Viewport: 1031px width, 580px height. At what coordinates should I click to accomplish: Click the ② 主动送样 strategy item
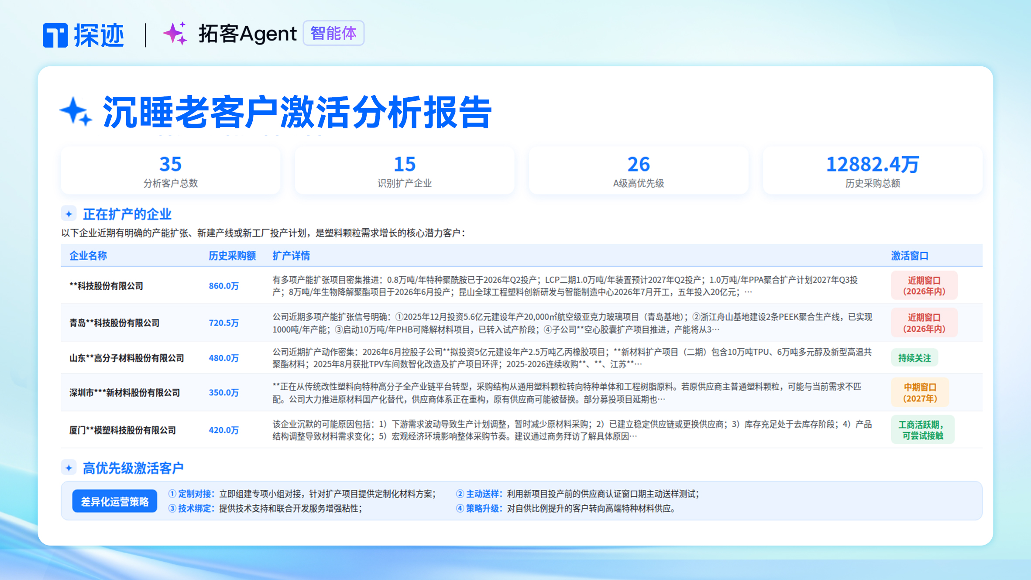click(578, 494)
